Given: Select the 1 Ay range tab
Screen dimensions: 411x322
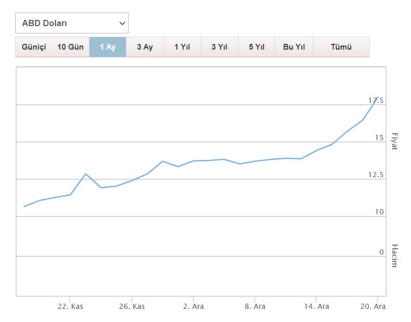Looking at the screenshot, I should [x=108, y=47].
